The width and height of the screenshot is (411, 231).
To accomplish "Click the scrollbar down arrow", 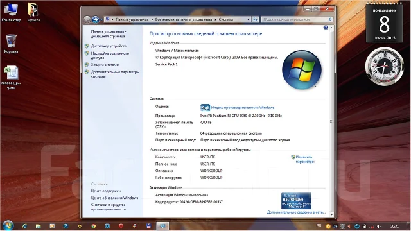I will pyautogui.click(x=331, y=215).
